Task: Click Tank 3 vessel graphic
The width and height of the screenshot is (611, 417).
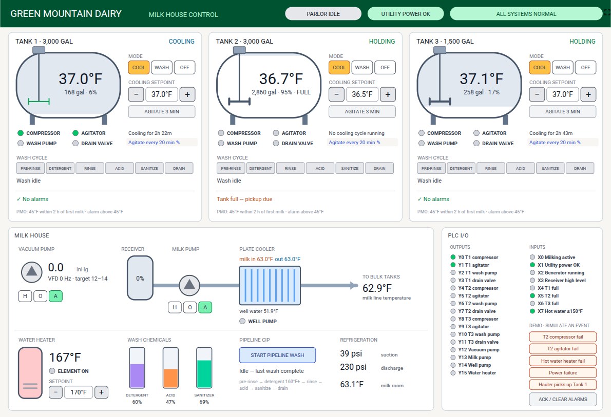Action: pyautogui.click(x=469, y=85)
